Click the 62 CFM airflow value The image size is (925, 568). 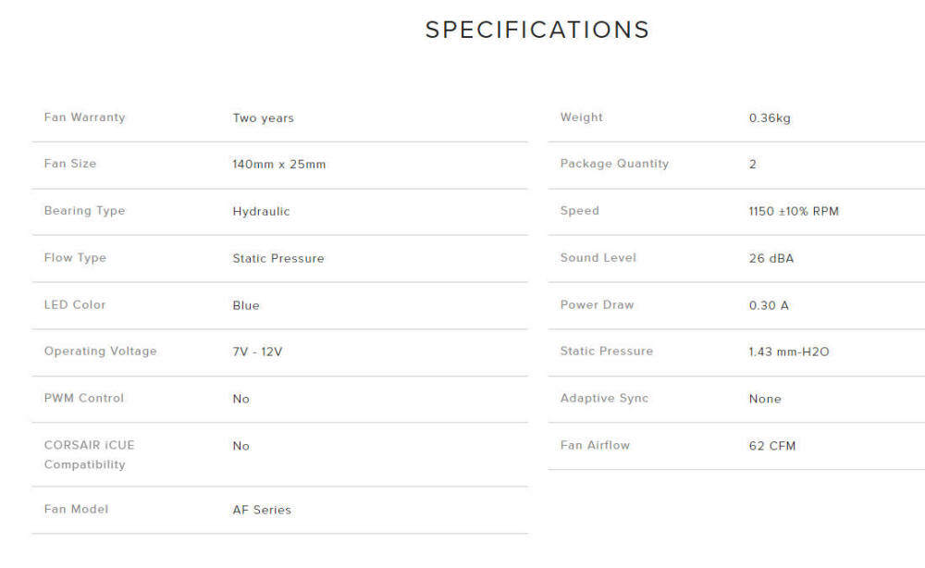(x=771, y=446)
